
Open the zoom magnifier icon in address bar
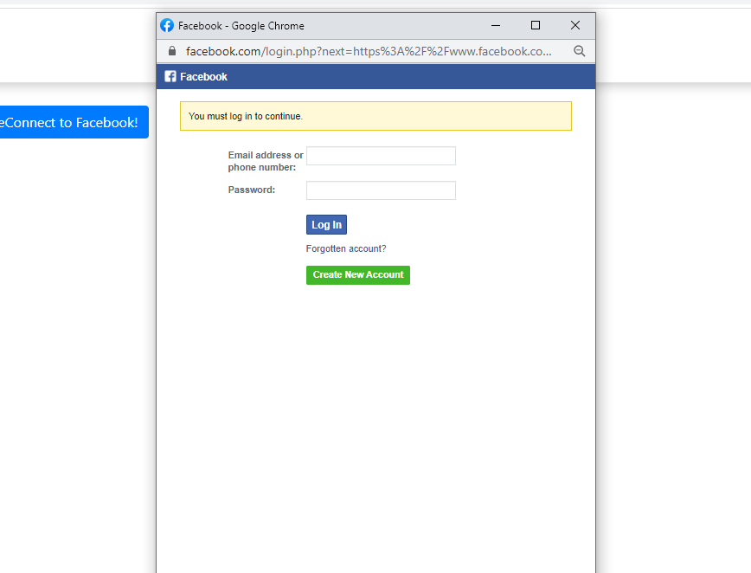pos(580,51)
